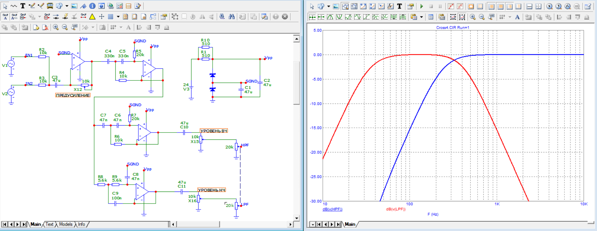Screen dimensions: 597x231
Task: Select the Picture insert icon in schematic toolbar
Action: [74, 6]
